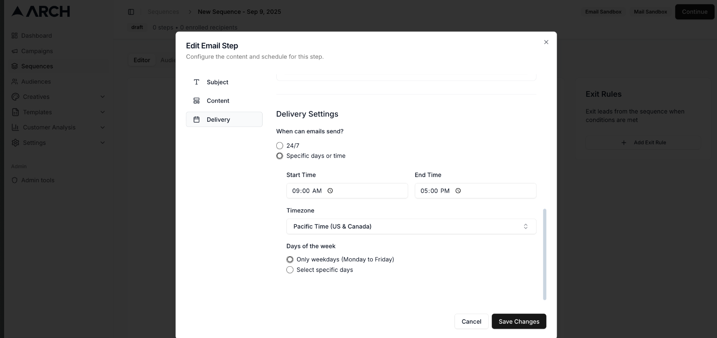717x338 pixels.
Task: Open the Timezone dropdown
Action: pos(410,226)
